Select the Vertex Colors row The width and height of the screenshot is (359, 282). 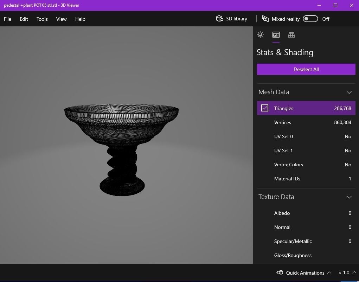pyautogui.click(x=306, y=165)
